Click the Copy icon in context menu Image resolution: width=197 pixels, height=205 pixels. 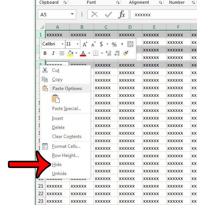click(x=45, y=79)
